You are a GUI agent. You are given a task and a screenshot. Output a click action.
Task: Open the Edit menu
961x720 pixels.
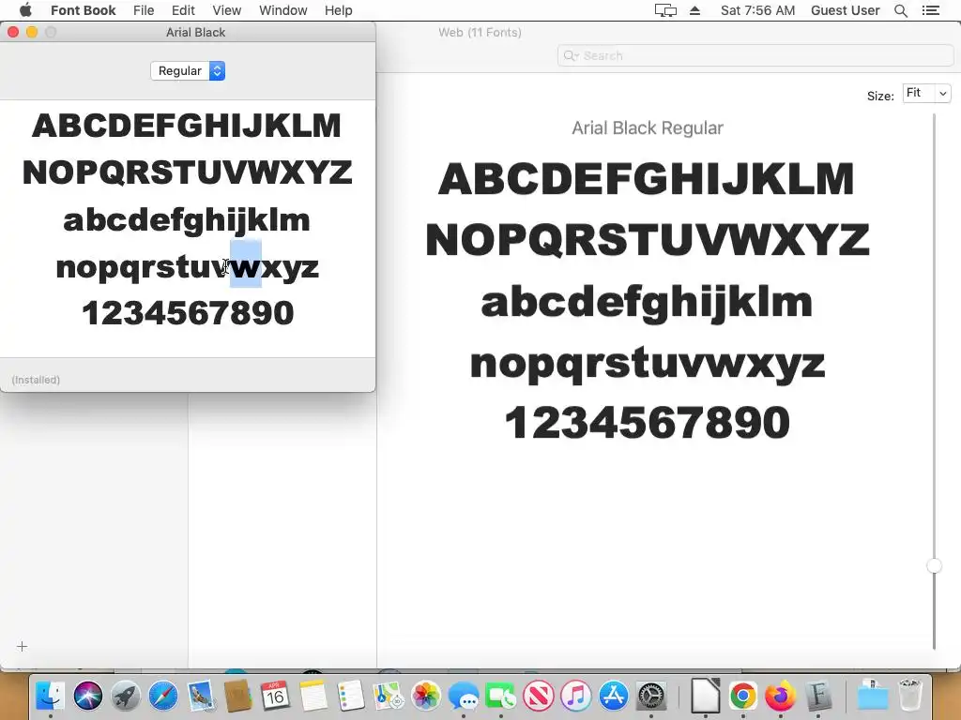pos(183,10)
